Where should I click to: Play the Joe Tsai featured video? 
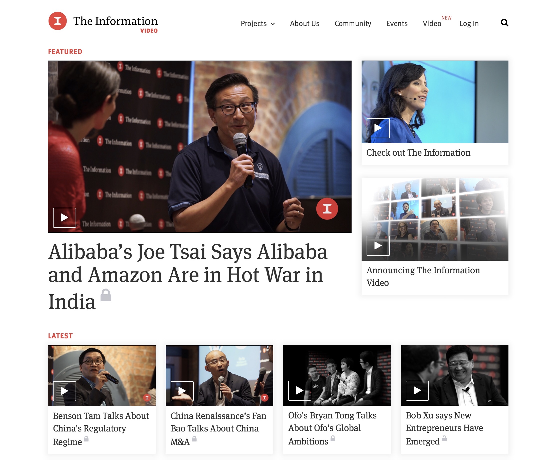(x=64, y=218)
